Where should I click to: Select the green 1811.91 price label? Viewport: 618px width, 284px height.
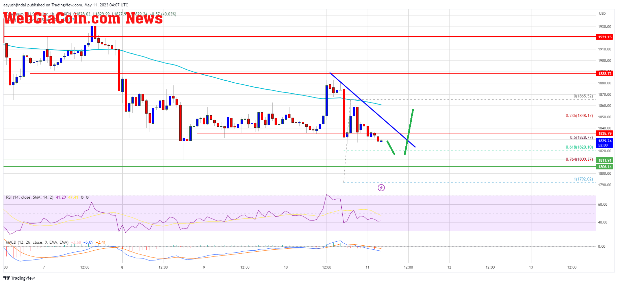click(605, 160)
